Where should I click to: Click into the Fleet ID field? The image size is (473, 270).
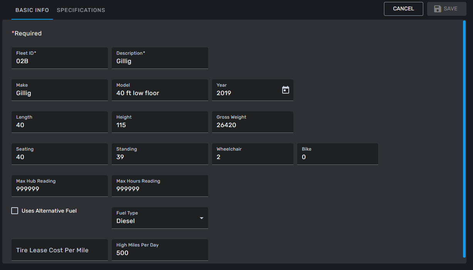point(59,61)
